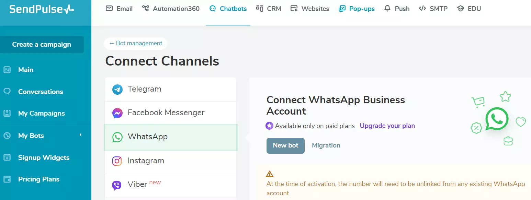Click the My Campaigns sidebar icon
Viewport: 531px width, 200px height.
[7, 113]
